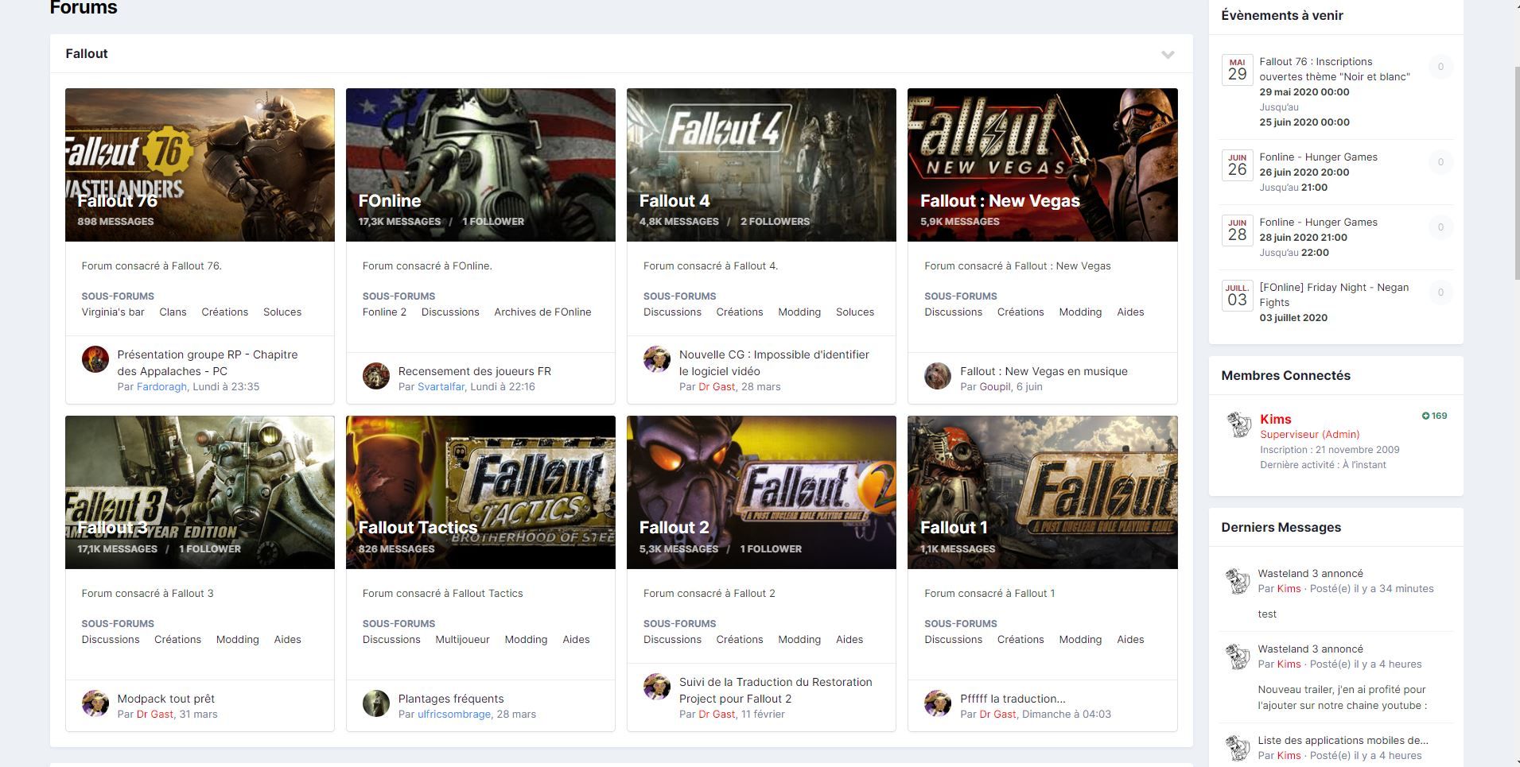Viewport: 1520px width, 767px height.
Task: Open event Fallout 76 : Inscriptions ouvertes
Action: [1335, 69]
